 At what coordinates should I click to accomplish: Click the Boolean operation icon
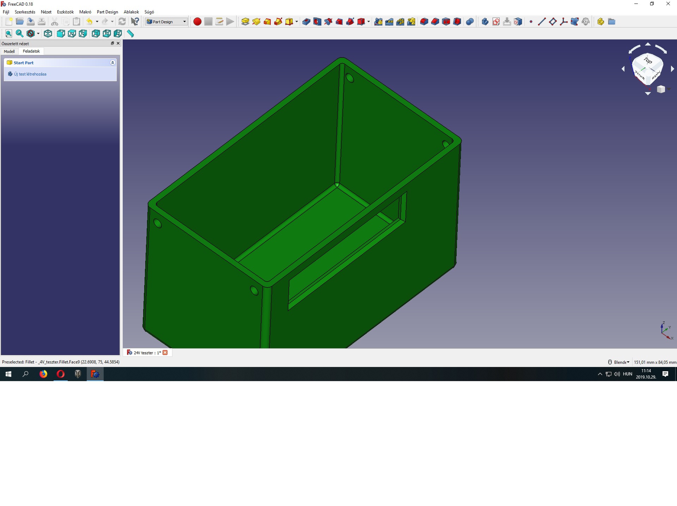point(469,22)
